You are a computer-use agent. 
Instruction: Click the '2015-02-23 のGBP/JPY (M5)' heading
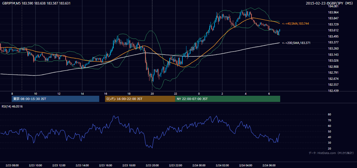pos(330,3)
